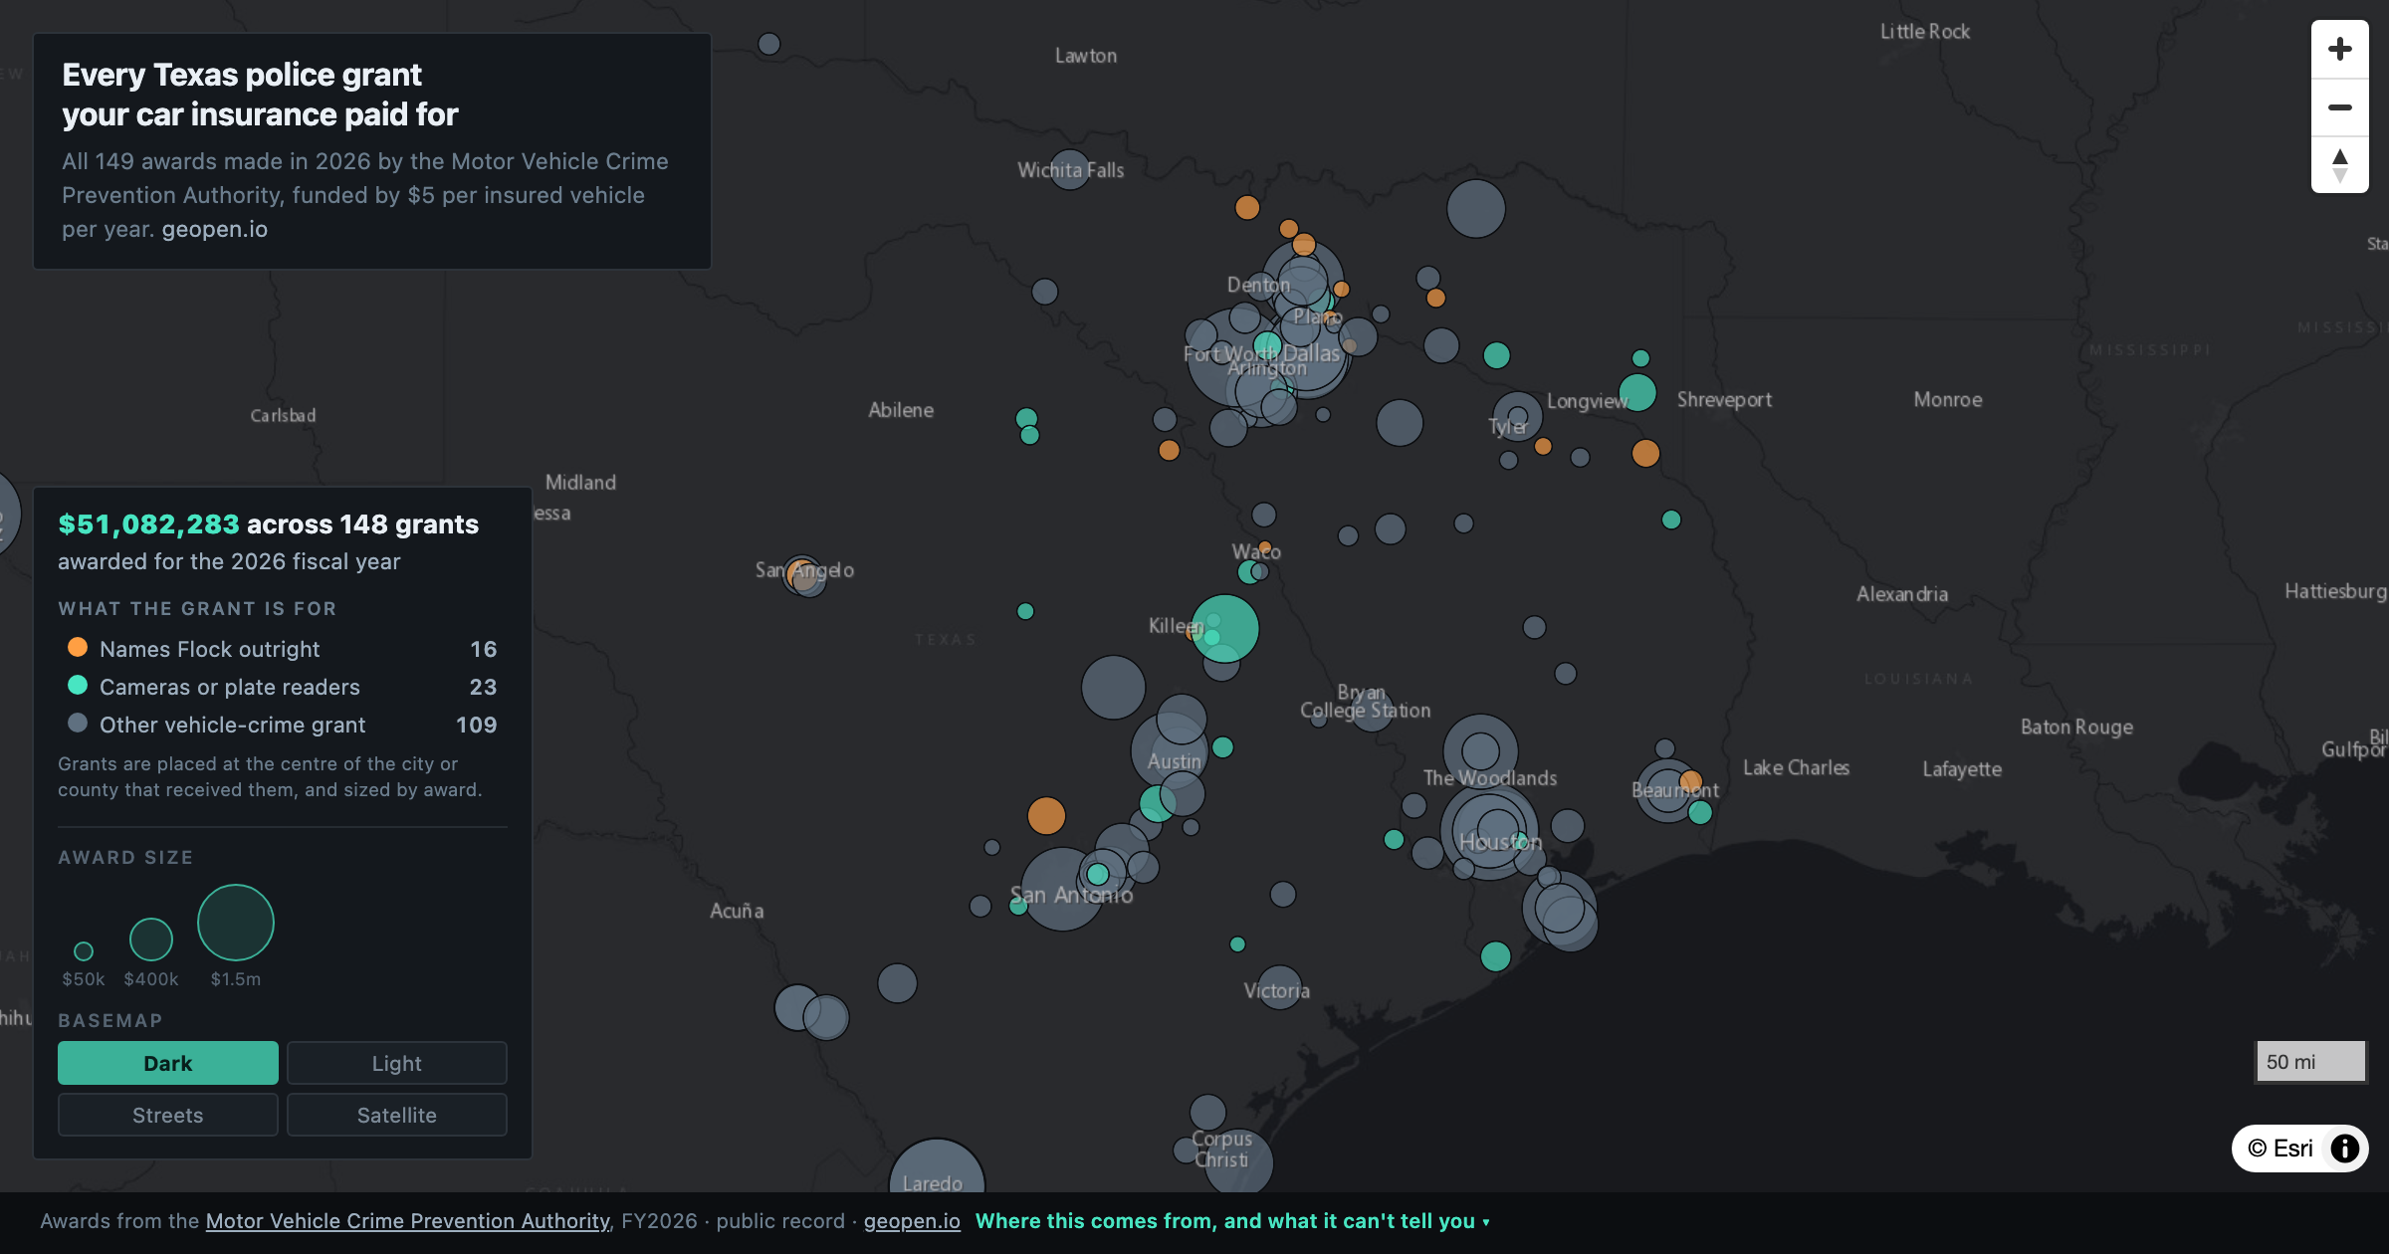Click the count 109 in legend

click(x=477, y=725)
